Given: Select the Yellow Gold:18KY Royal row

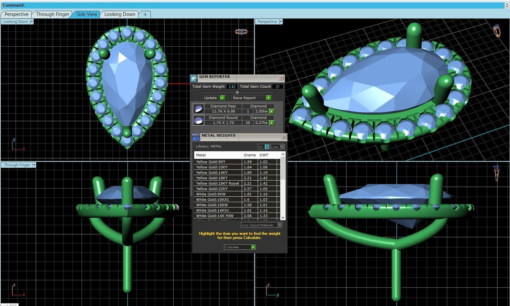Looking at the screenshot, I should pos(237,183).
